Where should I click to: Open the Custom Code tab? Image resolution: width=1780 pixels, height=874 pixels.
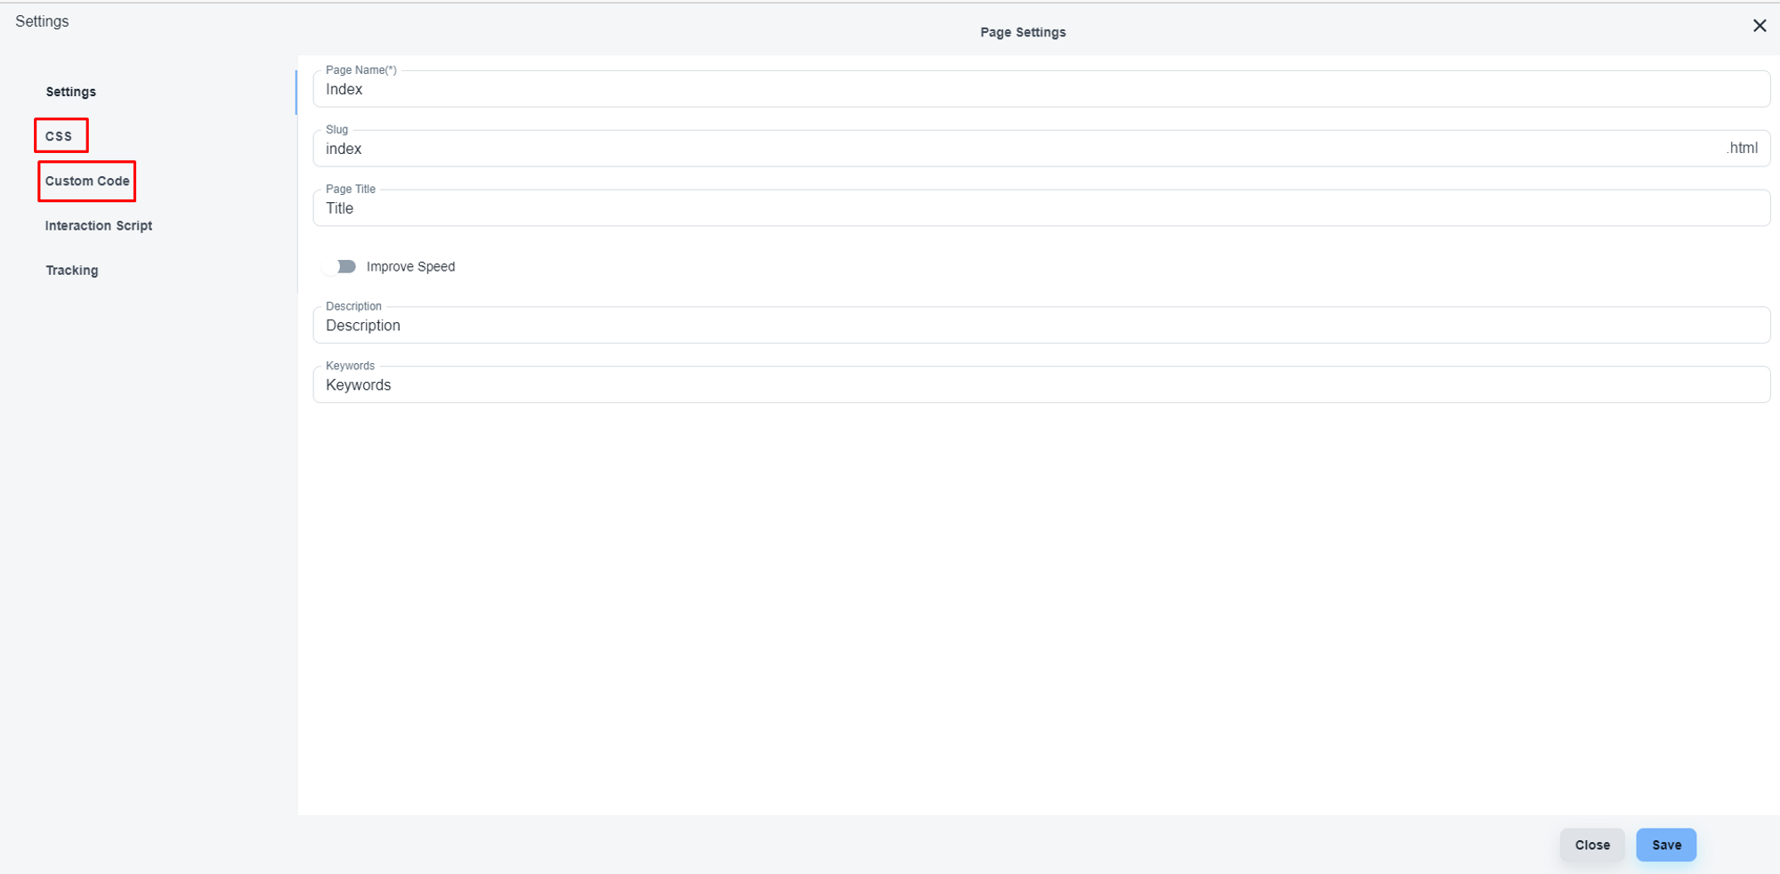click(87, 182)
